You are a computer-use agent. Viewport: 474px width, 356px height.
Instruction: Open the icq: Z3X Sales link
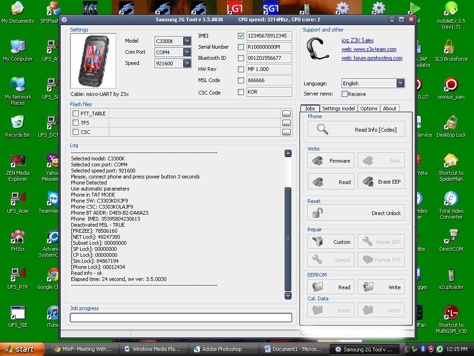(358, 40)
